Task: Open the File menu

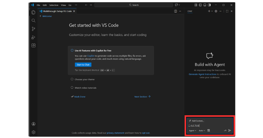Action: tap(38, 5)
